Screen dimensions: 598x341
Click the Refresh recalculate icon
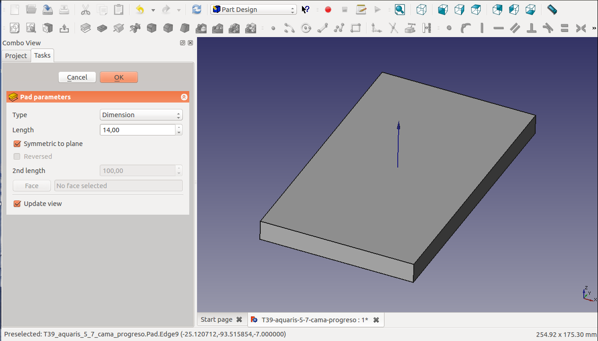coord(197,10)
